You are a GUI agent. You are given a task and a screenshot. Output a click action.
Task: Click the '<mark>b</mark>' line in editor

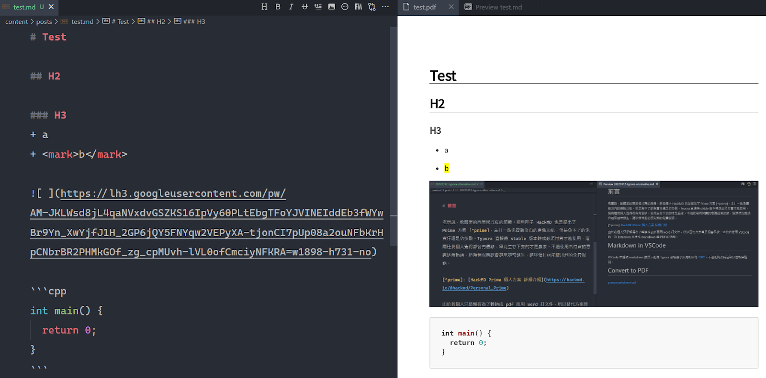79,154
